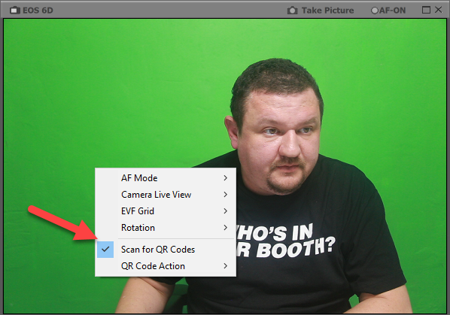Select the AF Mode menu entry
This screenshot has height=315, width=450.
click(166, 178)
